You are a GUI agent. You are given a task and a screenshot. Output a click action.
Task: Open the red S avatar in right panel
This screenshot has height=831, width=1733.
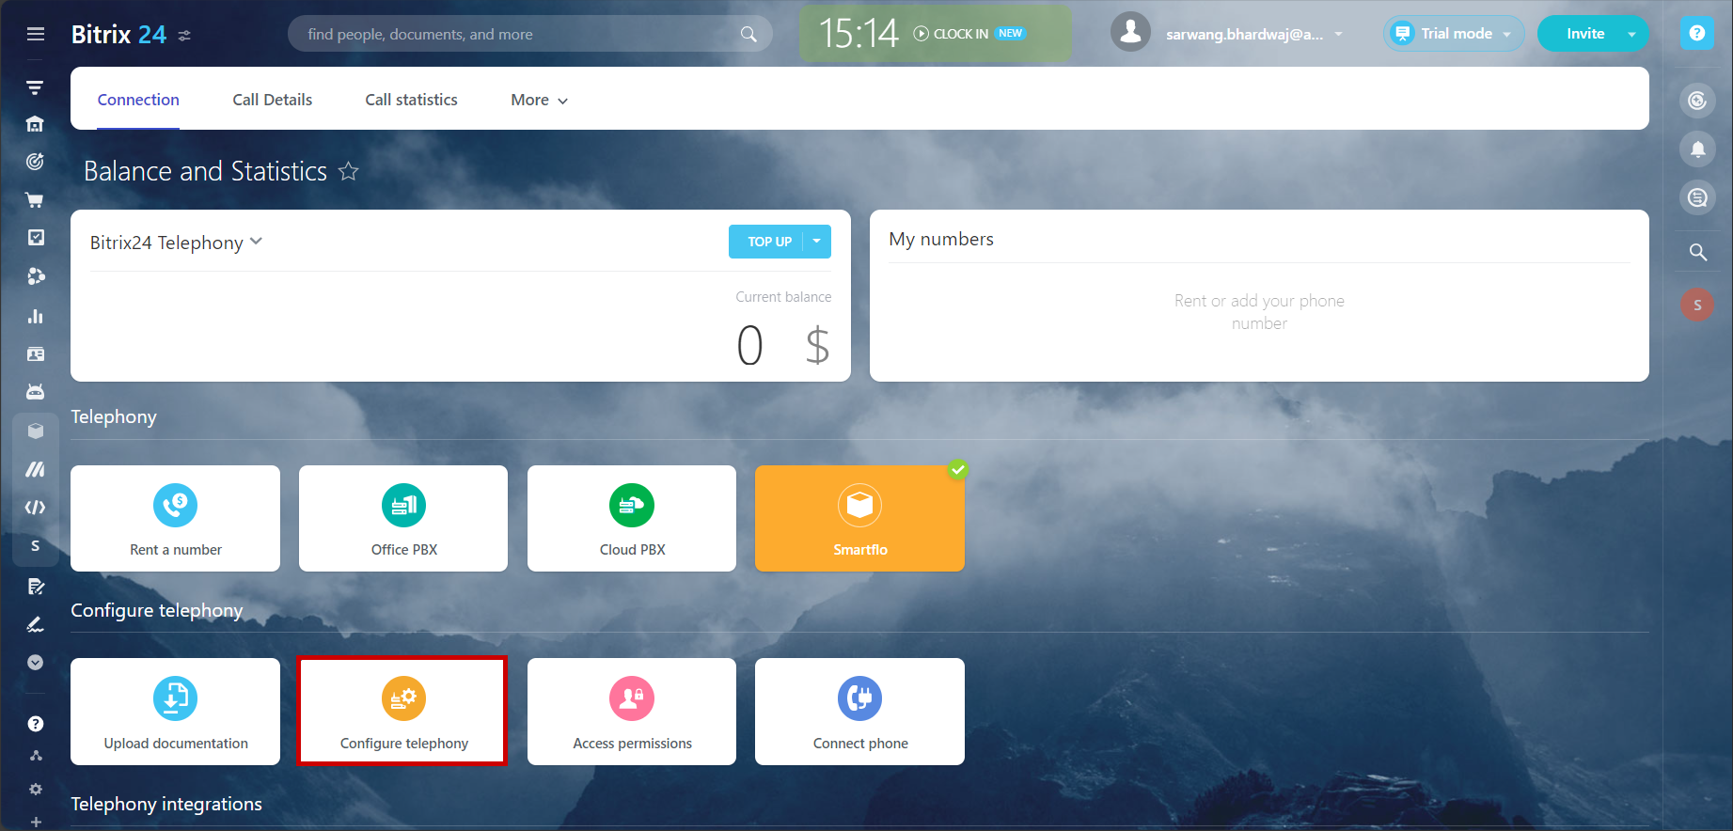click(1697, 305)
